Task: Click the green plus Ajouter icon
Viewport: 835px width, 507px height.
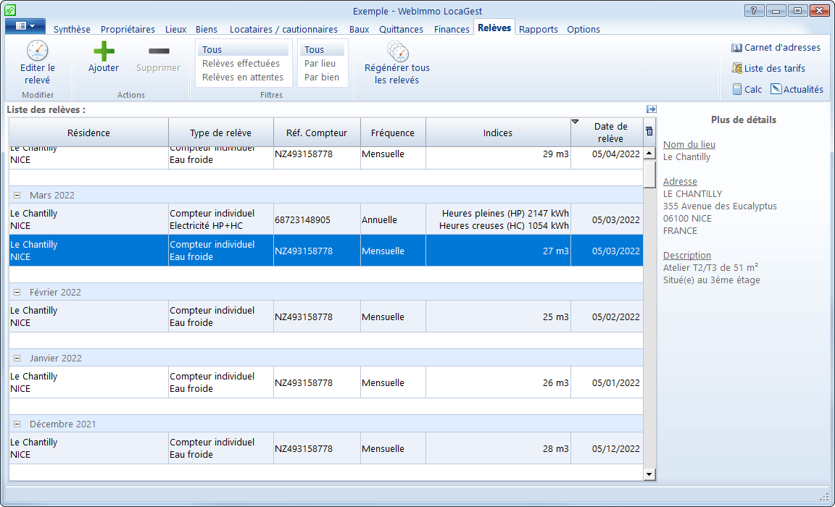Action: [x=104, y=51]
